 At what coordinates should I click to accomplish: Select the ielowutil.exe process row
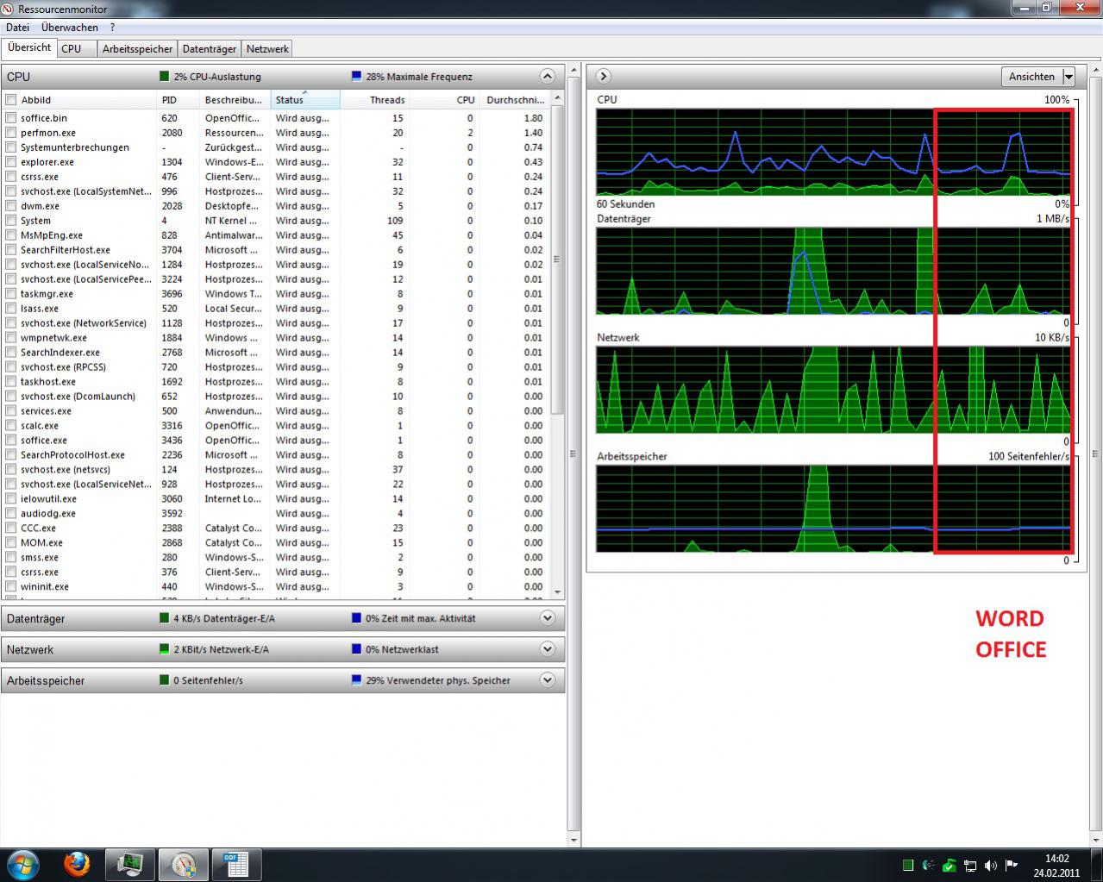[x=274, y=499]
